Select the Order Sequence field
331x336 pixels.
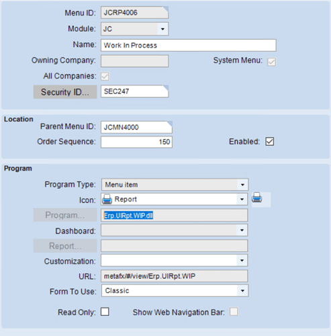[x=136, y=142]
